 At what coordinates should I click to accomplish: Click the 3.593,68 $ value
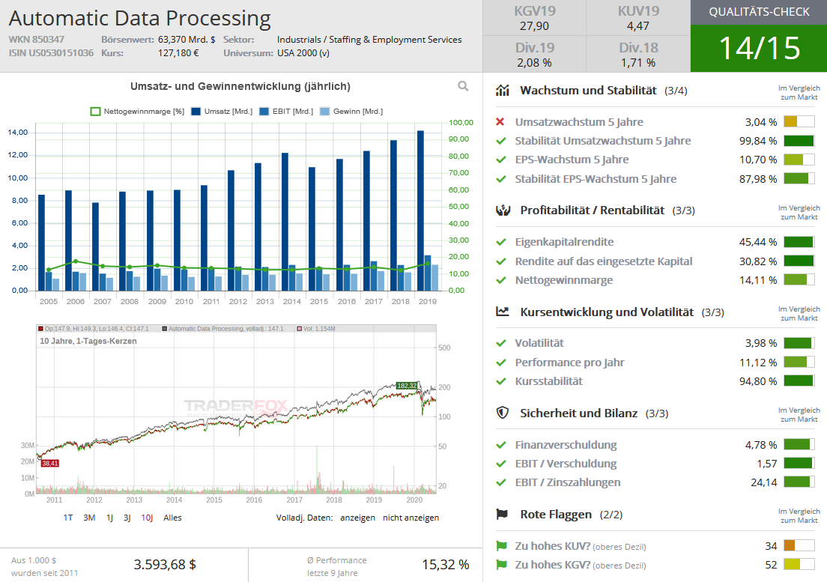(165, 565)
